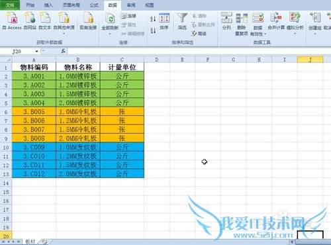Open From Other Sources (自其他来源) menu
Viewport: 331px width, 245px height.
[64, 23]
